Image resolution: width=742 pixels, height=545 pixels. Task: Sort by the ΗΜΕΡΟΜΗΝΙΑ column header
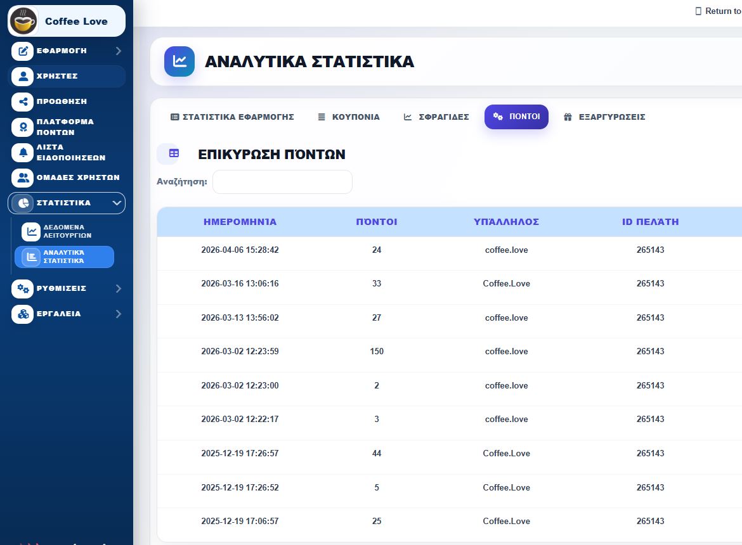240,222
